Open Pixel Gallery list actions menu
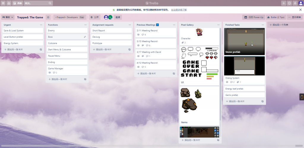304x148 pixels. (218, 25)
